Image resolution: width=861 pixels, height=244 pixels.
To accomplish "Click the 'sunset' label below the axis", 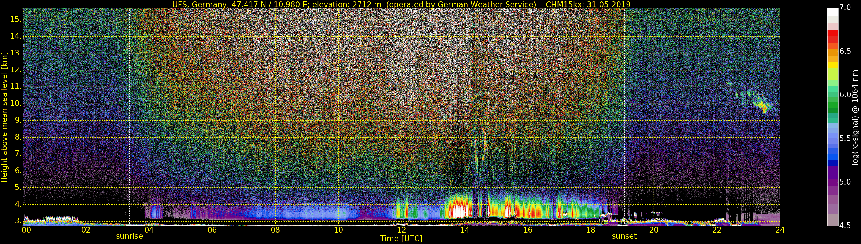I will 624,236.
